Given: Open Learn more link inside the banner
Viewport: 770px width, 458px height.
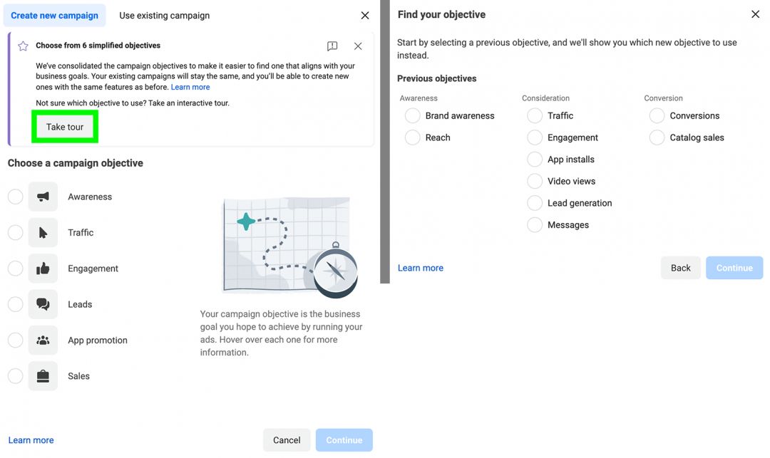Looking at the screenshot, I should tap(190, 87).
